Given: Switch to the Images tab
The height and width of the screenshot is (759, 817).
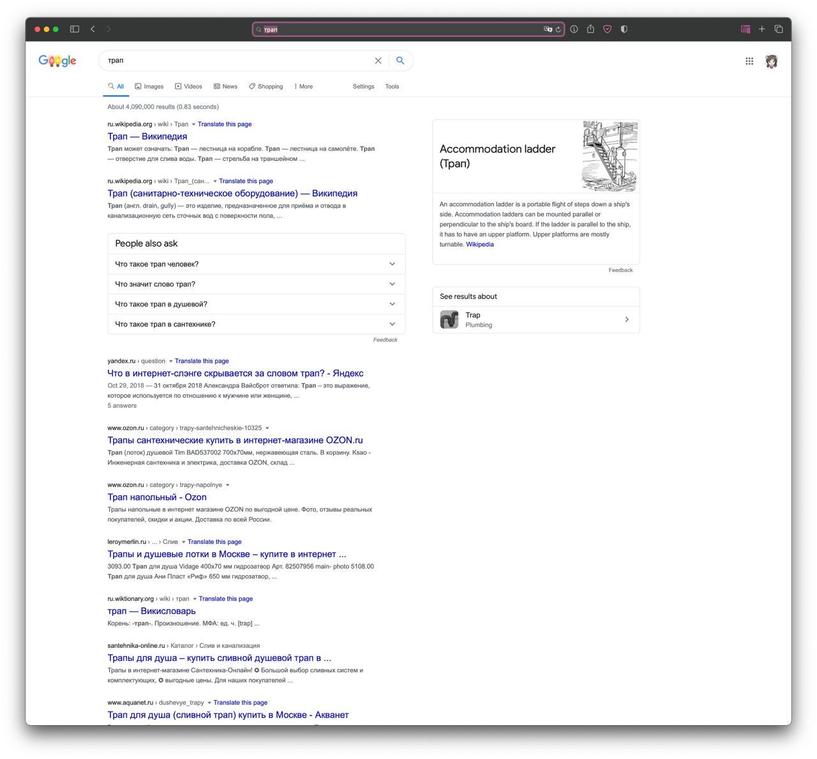Looking at the screenshot, I should (149, 86).
